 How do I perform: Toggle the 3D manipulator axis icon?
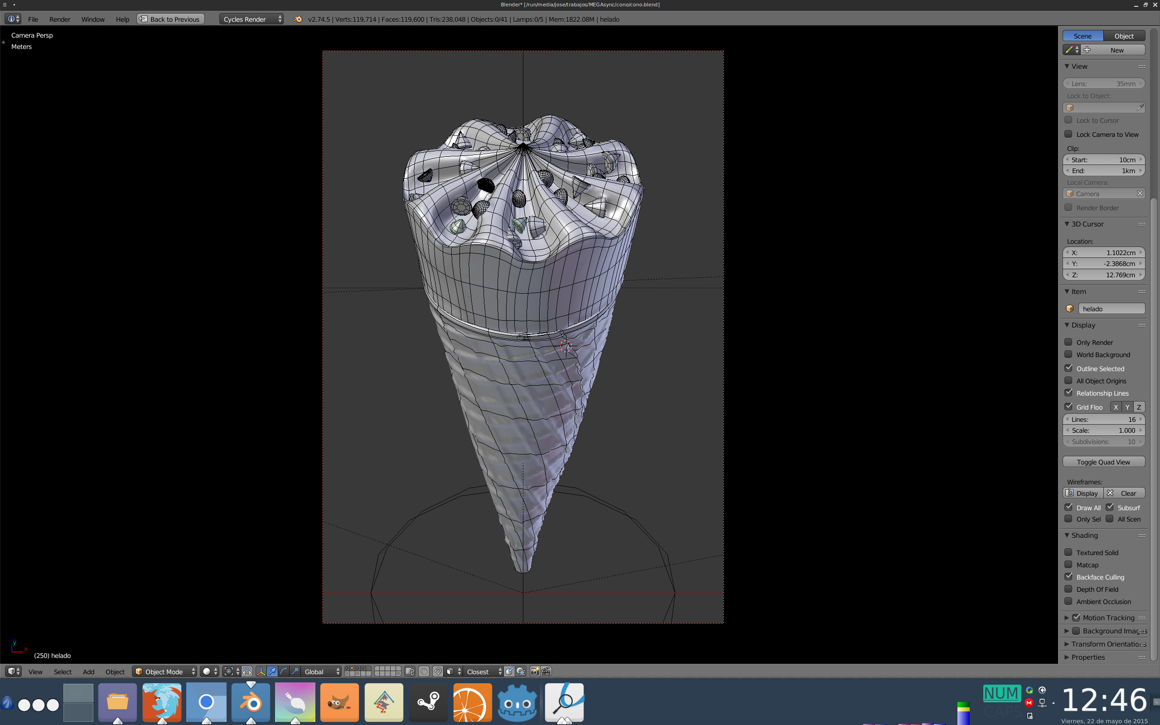(x=261, y=671)
